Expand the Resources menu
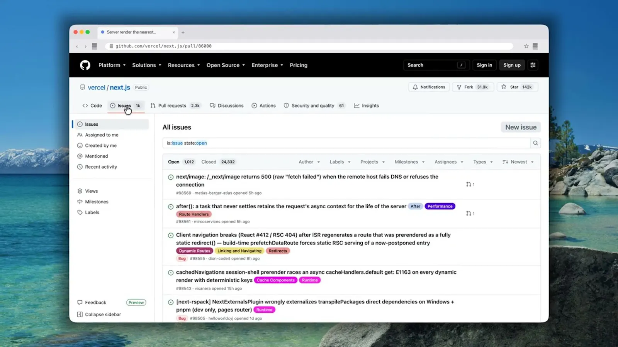This screenshot has height=347, width=618. coord(184,65)
